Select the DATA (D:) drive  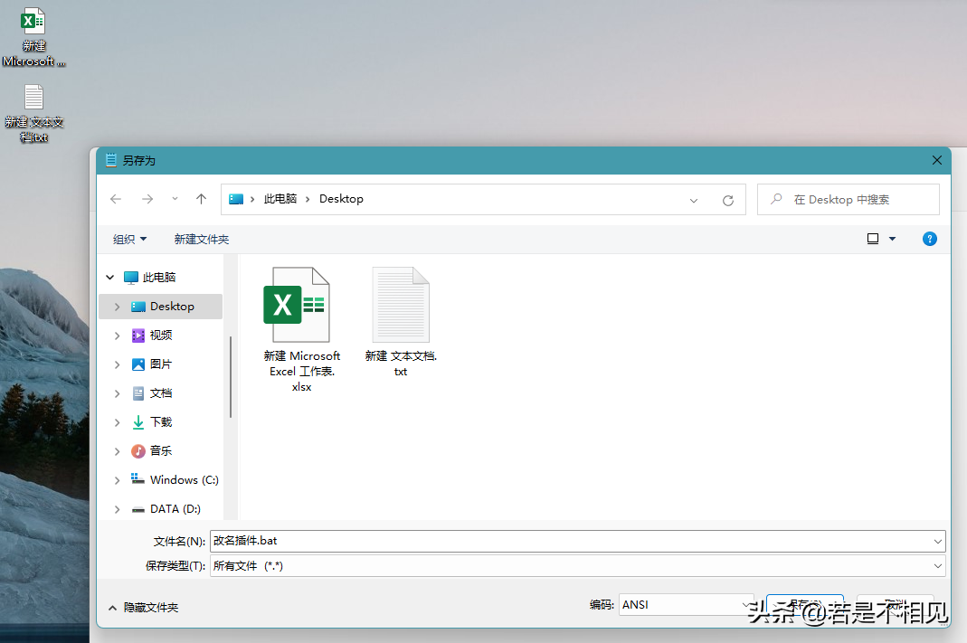tap(166, 508)
